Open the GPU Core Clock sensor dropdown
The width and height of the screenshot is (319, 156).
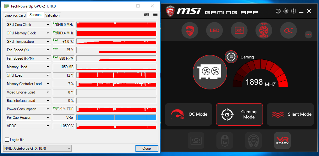point(48,25)
